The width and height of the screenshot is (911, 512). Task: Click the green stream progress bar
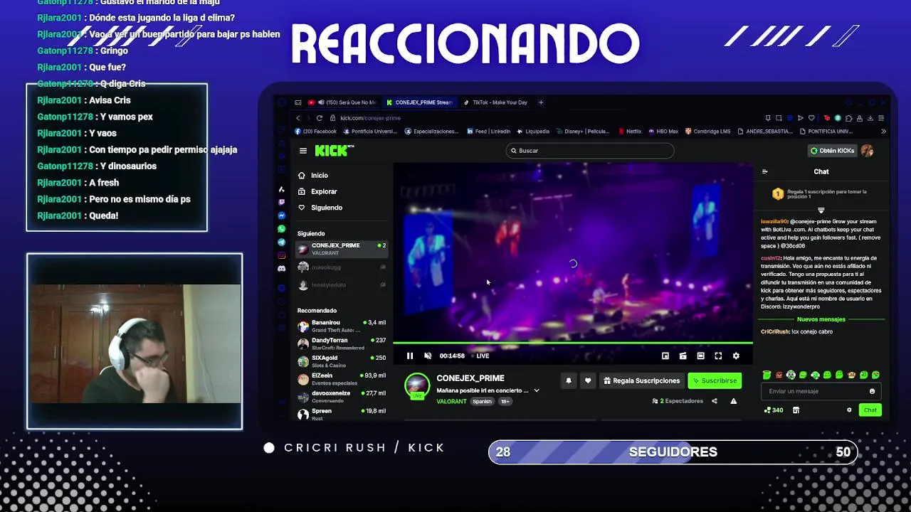coord(573,343)
